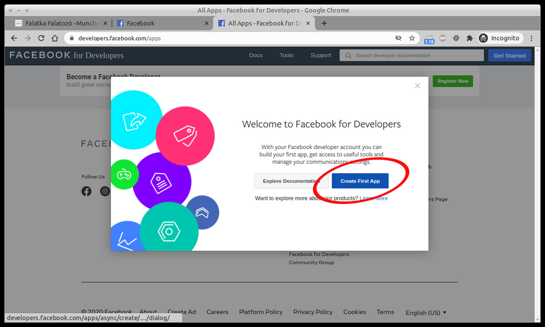Viewport: 545px width, 327px height.
Task: Open the Chrome extensions puzzle icon
Action: click(x=470, y=38)
